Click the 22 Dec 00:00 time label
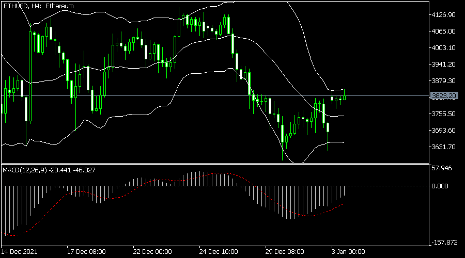Viewport: 465px width, 258px height. pyautogui.click(x=152, y=252)
